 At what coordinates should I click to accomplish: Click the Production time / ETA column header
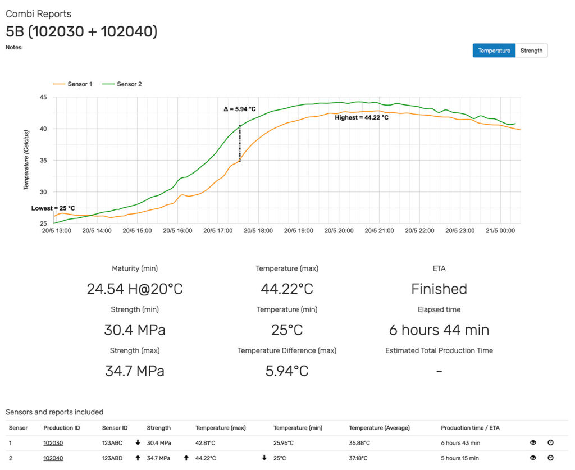tap(470, 428)
